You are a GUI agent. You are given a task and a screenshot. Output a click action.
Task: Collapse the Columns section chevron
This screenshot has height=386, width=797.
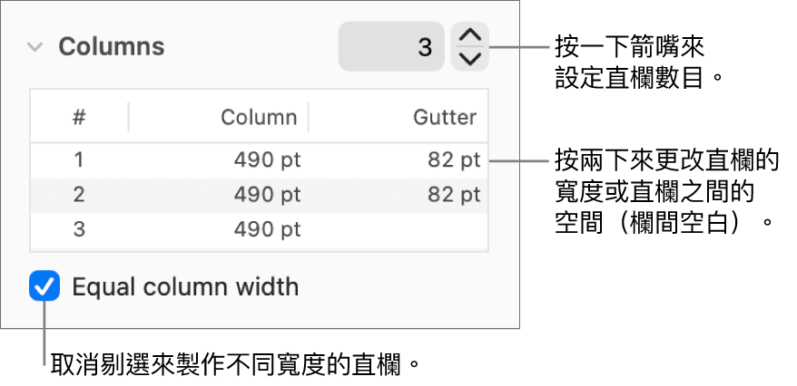click(x=34, y=47)
